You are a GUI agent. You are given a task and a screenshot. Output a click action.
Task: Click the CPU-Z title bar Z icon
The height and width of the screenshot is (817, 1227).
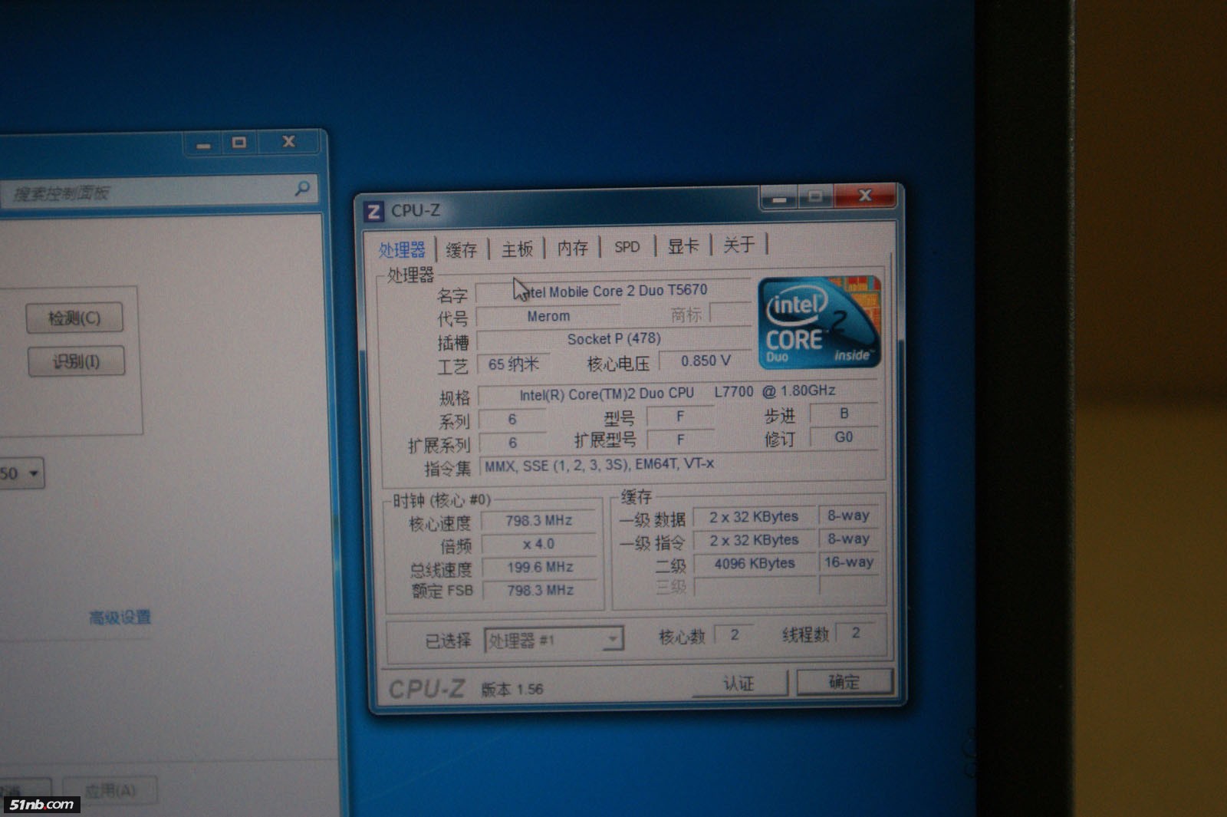[x=373, y=211]
